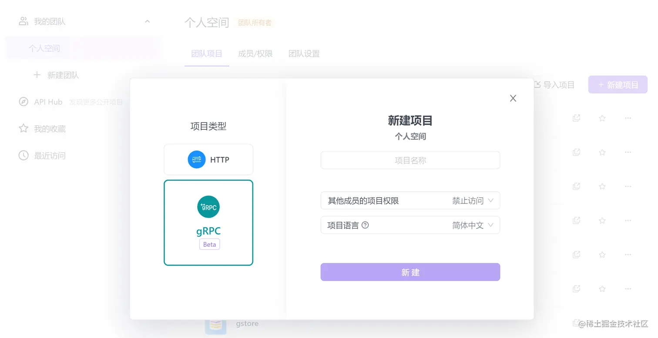
Task: Switch to the 成员/权限 tab
Action: 255,54
